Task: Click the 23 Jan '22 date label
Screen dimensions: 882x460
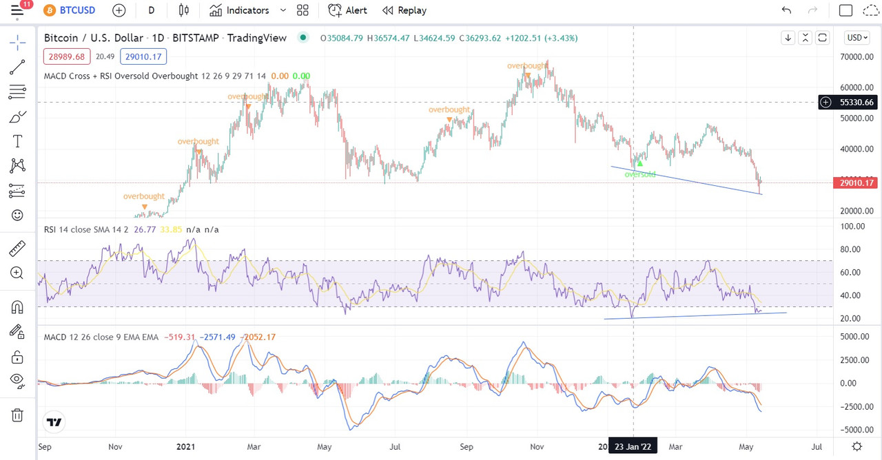Action: [x=634, y=446]
